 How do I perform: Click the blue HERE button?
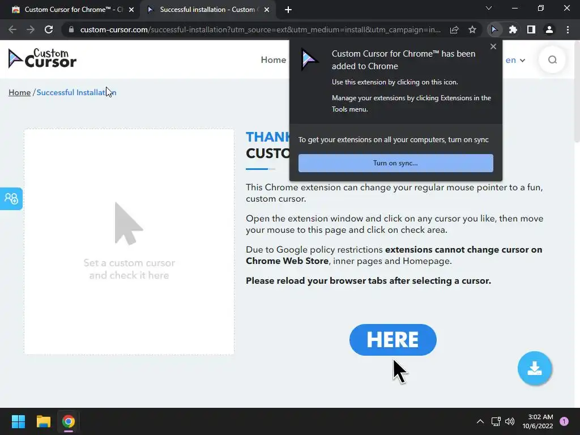click(x=393, y=340)
